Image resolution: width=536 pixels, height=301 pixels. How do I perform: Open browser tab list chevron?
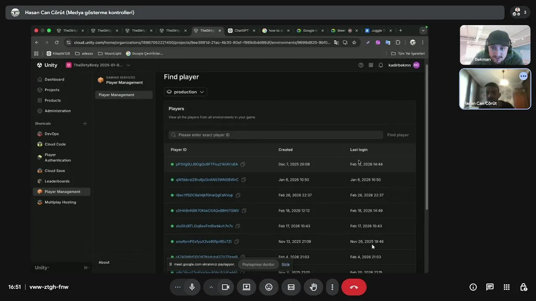tap(423, 31)
